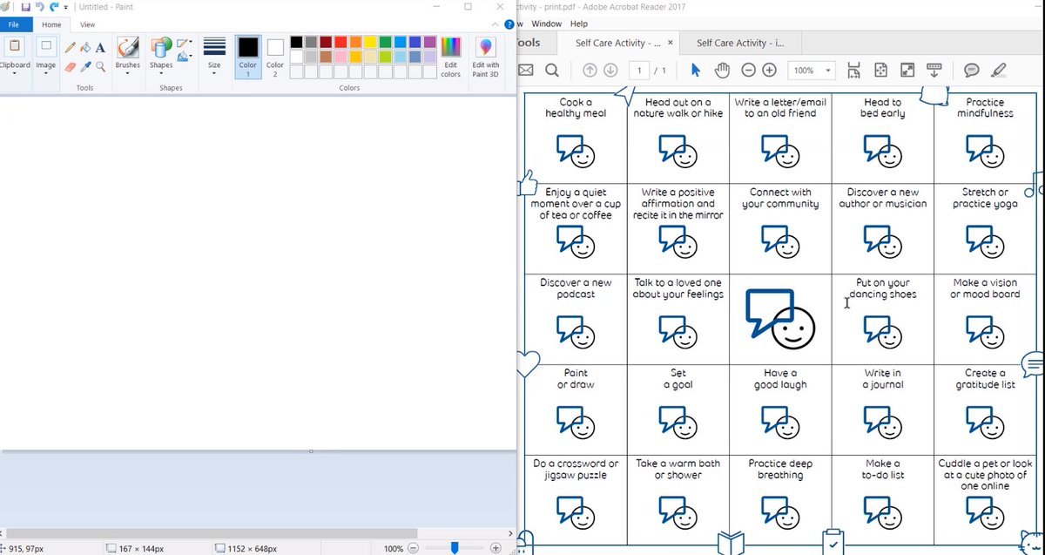Pick the purple color swatch
This screenshot has width=1045, height=555.
click(429, 42)
